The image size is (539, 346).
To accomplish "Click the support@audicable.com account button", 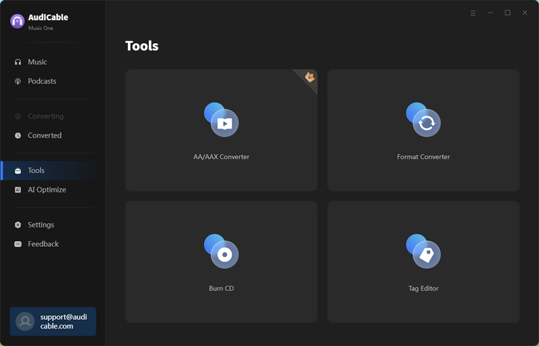I will (53, 321).
